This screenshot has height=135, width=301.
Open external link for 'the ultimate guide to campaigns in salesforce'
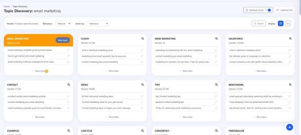[x=290, y=56]
